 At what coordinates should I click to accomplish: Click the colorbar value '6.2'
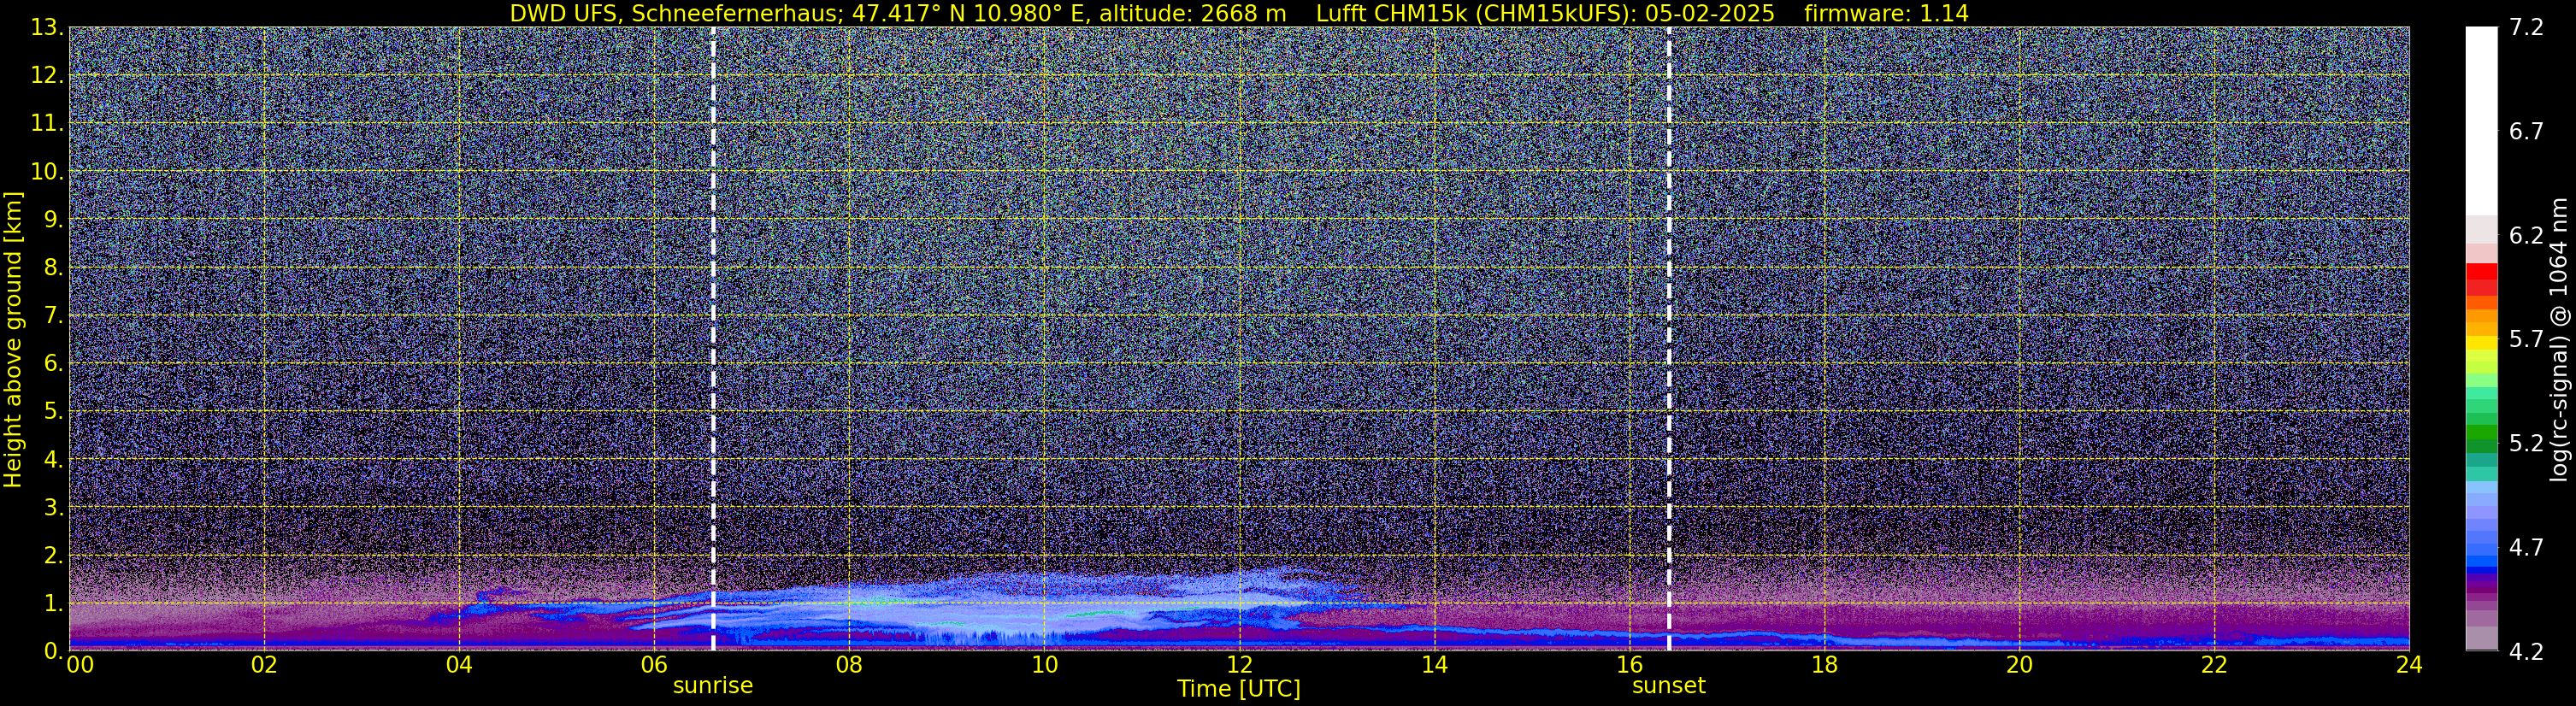click(2526, 235)
